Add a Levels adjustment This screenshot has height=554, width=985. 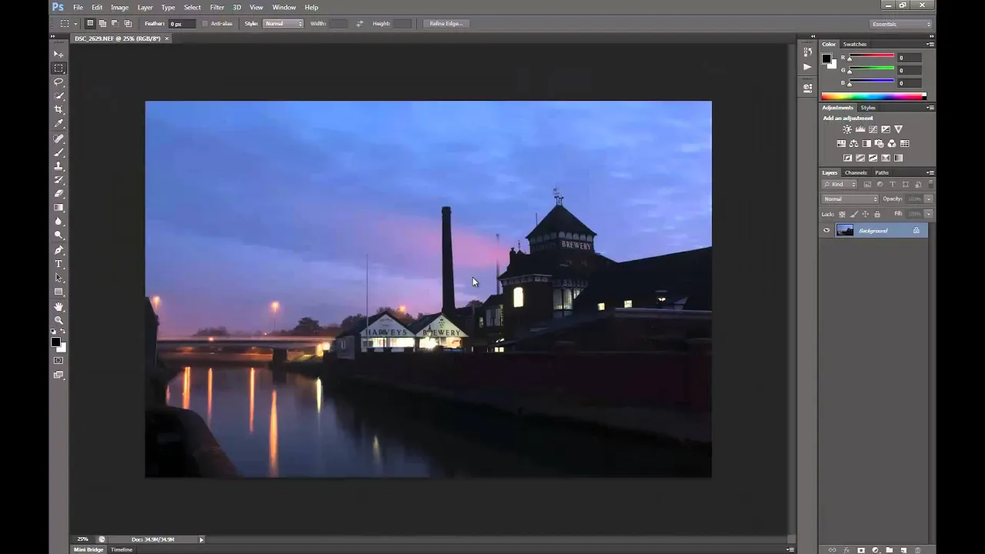tap(860, 129)
